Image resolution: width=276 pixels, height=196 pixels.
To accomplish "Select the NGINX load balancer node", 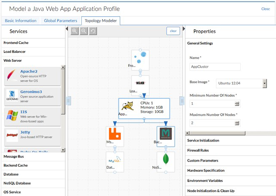I will click(140, 84).
